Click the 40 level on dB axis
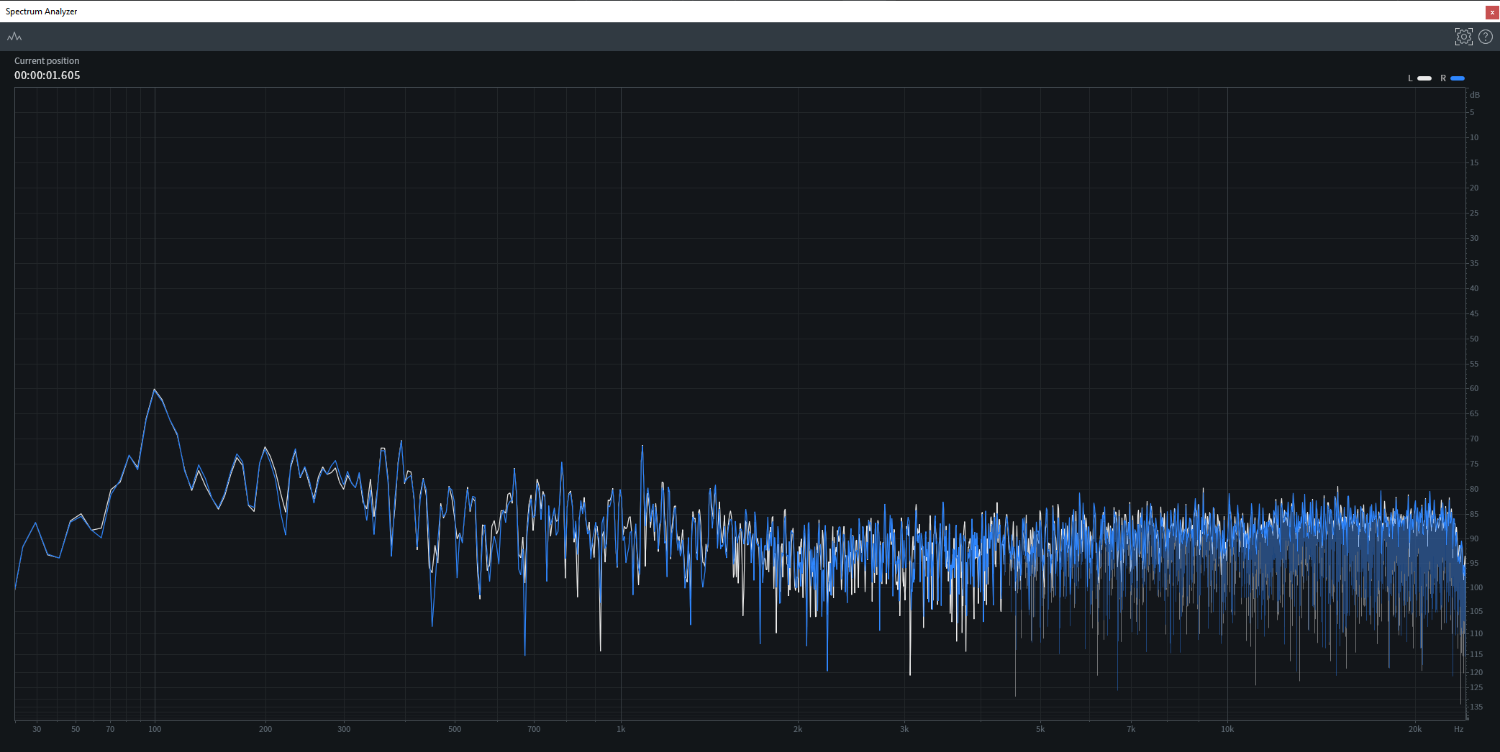Screen dimensions: 1500x752 tap(1474, 288)
